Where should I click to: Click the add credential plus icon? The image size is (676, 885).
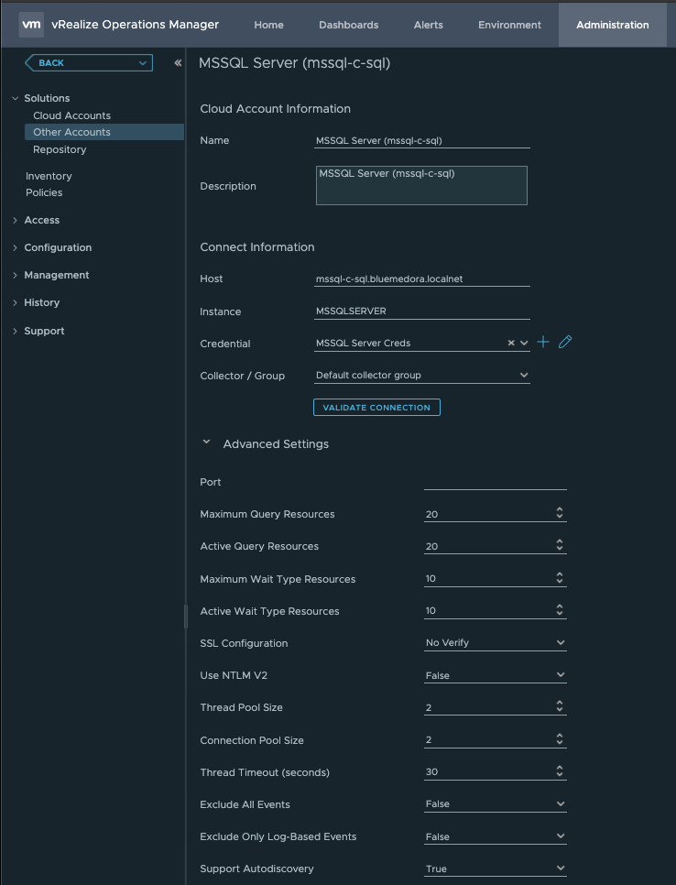coord(543,342)
